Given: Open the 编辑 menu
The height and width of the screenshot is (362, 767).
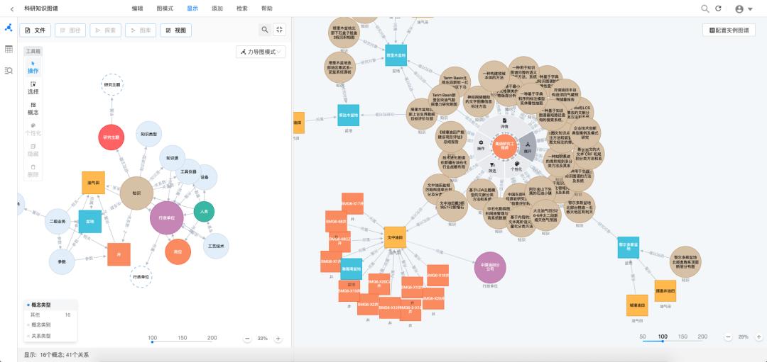Looking at the screenshot, I should [138, 9].
